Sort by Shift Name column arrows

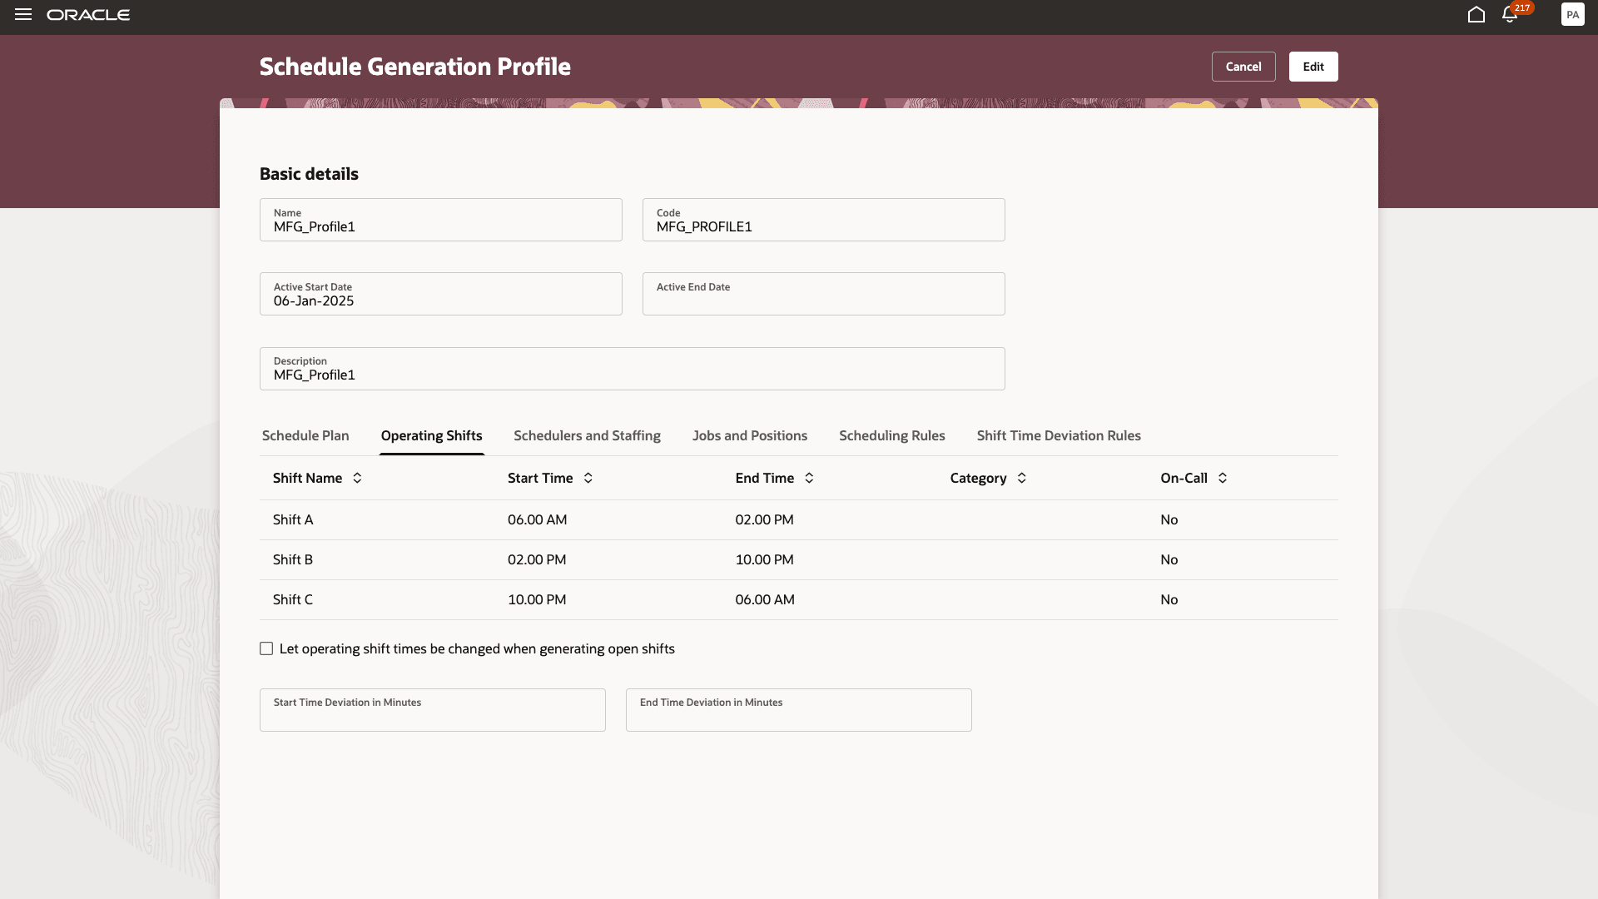coord(357,478)
